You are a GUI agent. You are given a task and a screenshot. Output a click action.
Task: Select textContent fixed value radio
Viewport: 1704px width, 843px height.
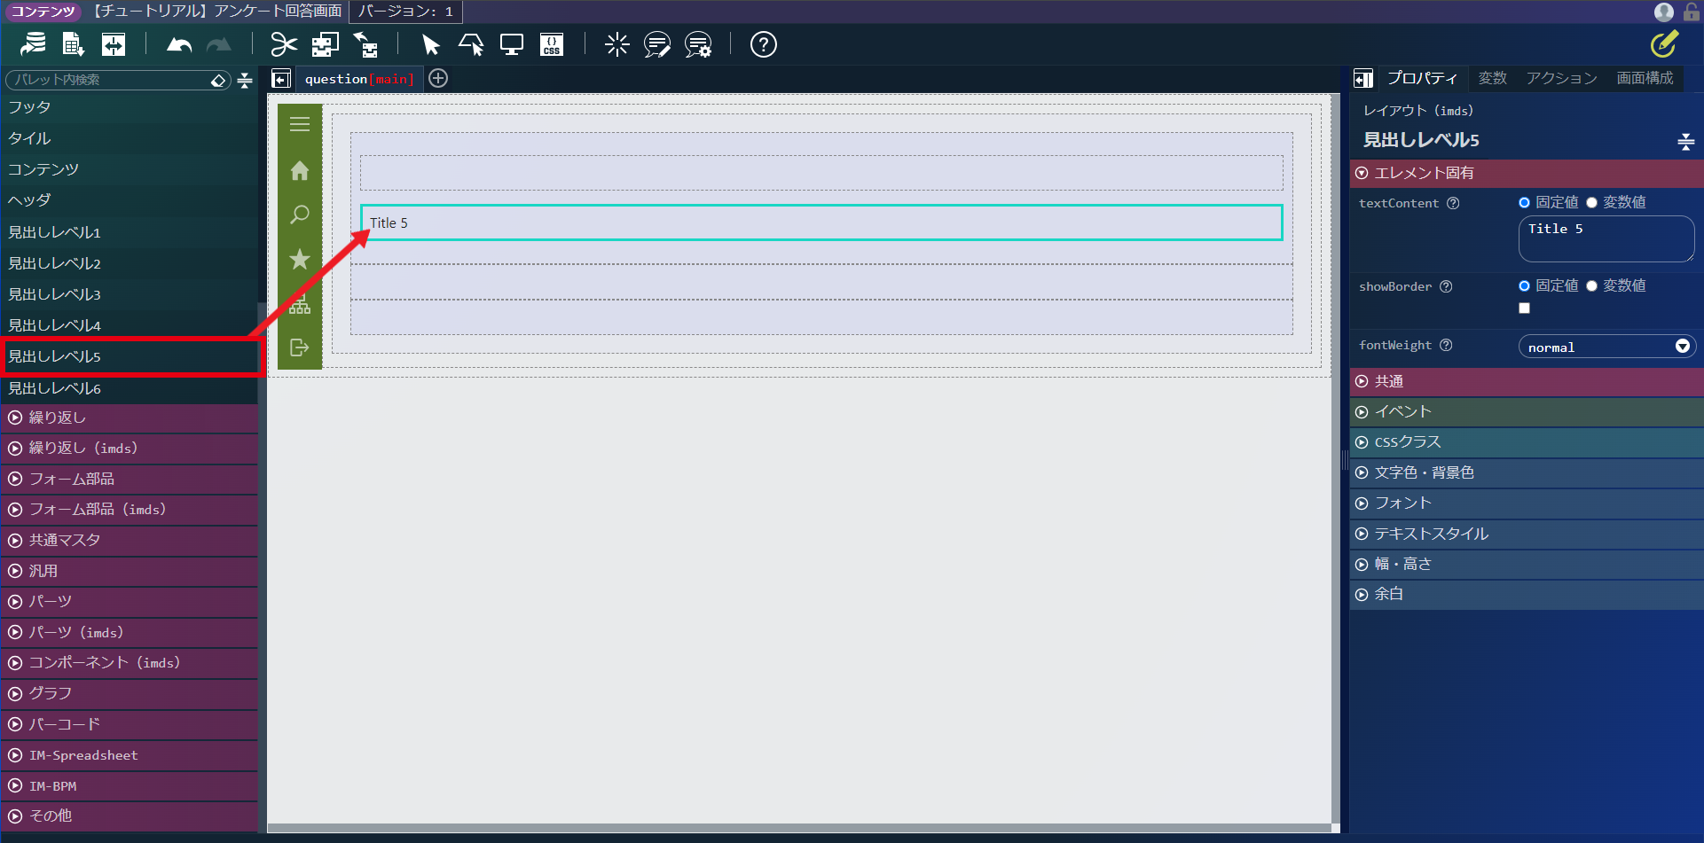click(x=1524, y=203)
